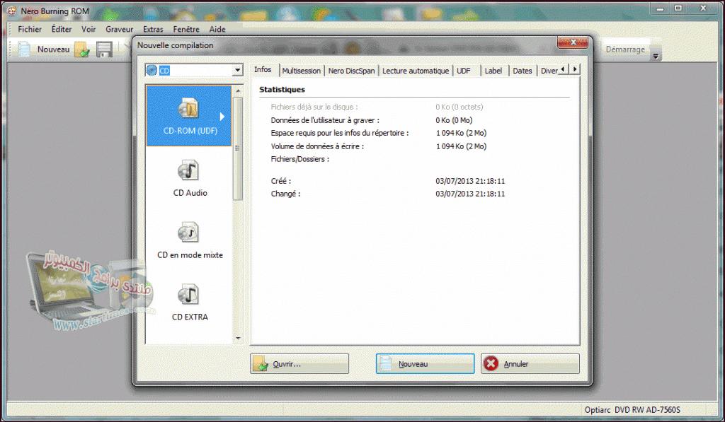Viewport: 725px width, 422px height.
Task: Open the partially visible Divers tab
Action: (x=549, y=71)
